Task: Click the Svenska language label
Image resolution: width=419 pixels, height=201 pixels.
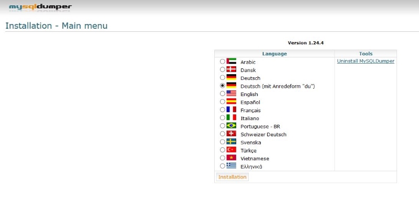Action: point(251,143)
